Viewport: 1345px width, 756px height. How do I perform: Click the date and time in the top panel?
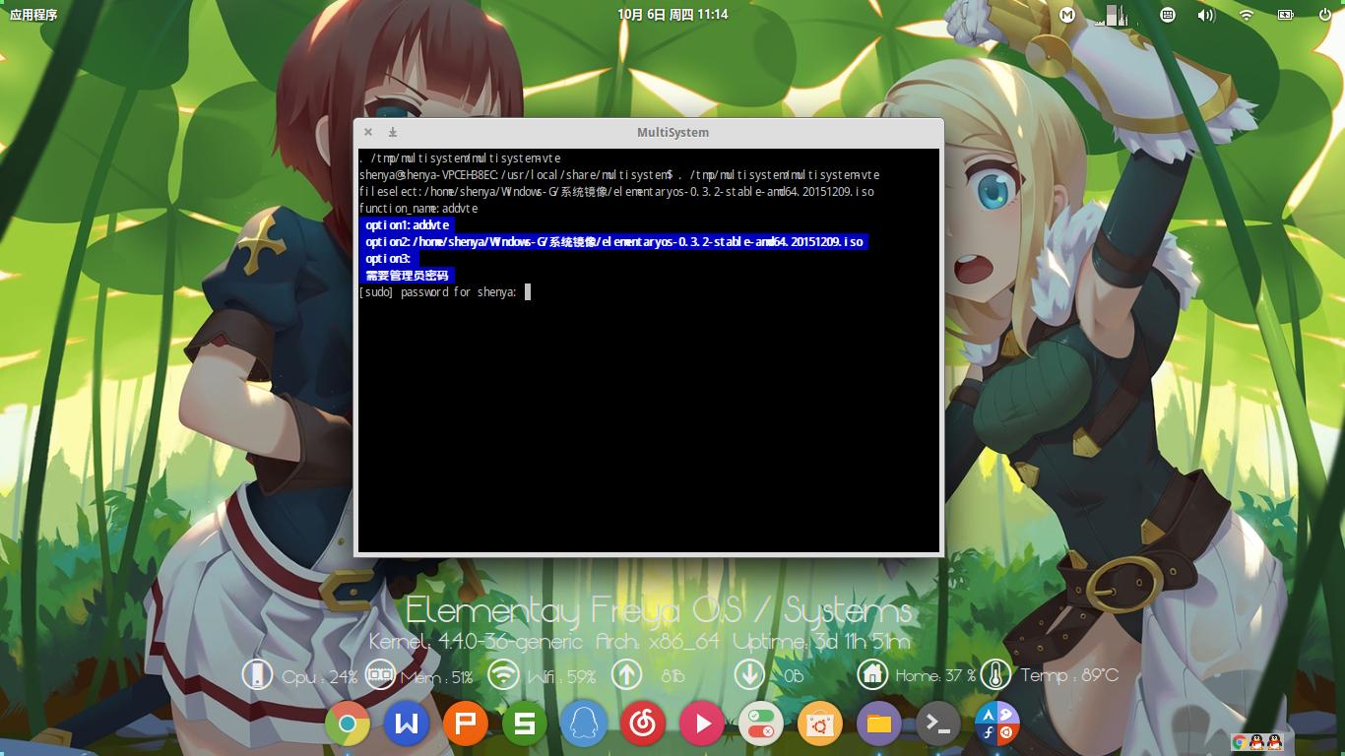(x=672, y=14)
